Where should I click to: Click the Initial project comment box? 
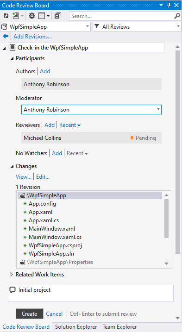click(91, 293)
